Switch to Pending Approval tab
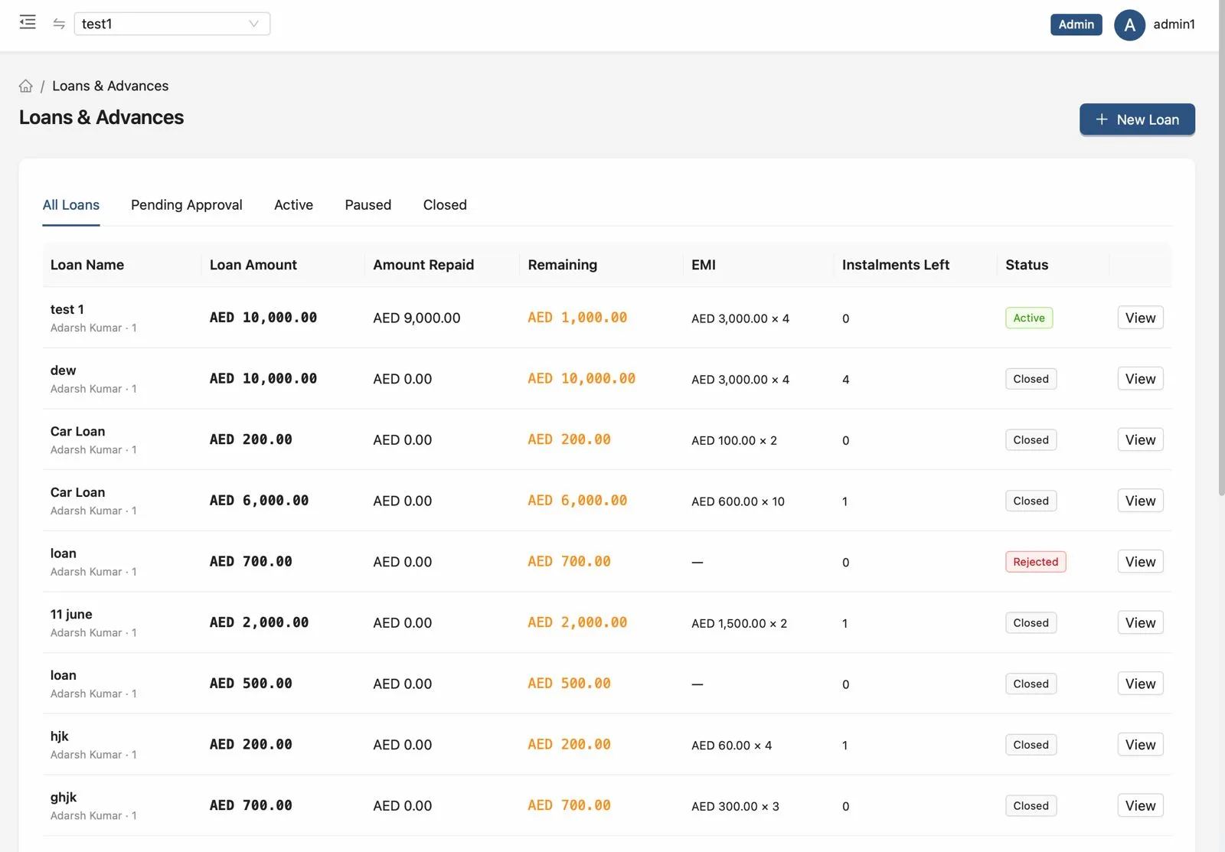This screenshot has width=1225, height=852. (187, 205)
